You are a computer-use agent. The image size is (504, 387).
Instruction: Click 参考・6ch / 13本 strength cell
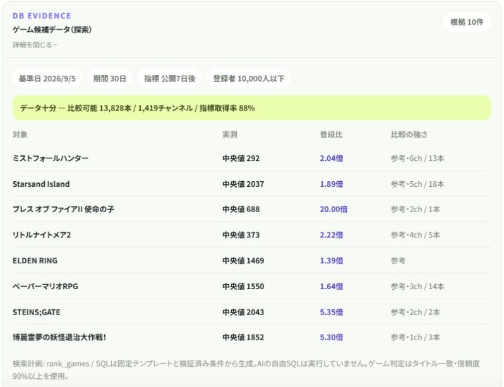(x=417, y=158)
